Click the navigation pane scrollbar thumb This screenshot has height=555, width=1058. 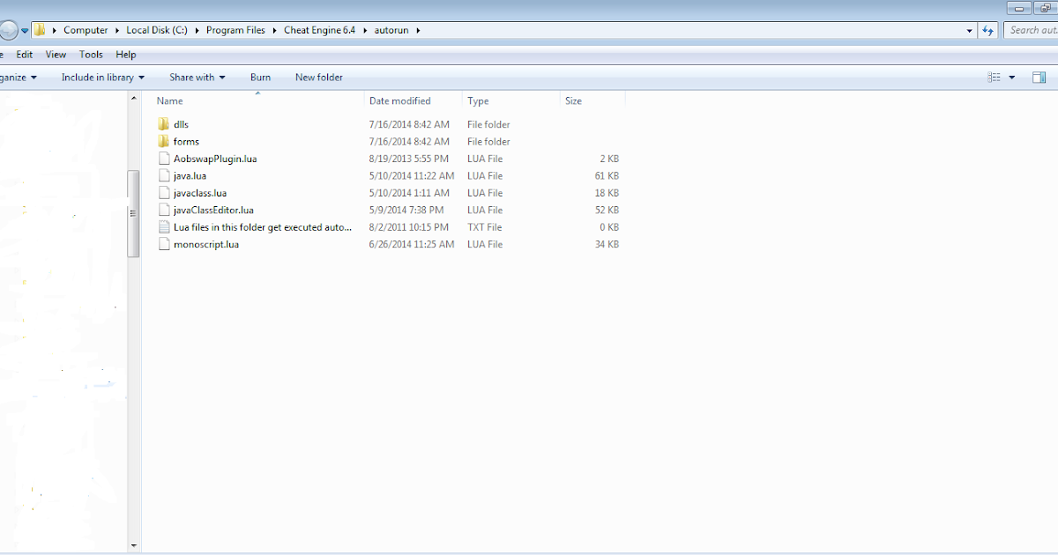(x=134, y=213)
